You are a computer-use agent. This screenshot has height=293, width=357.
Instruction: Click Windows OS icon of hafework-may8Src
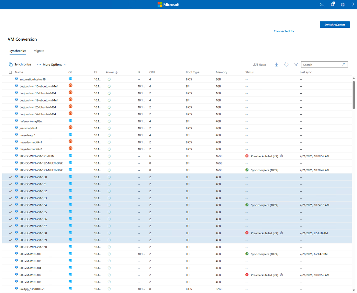pyautogui.click(x=70, y=121)
